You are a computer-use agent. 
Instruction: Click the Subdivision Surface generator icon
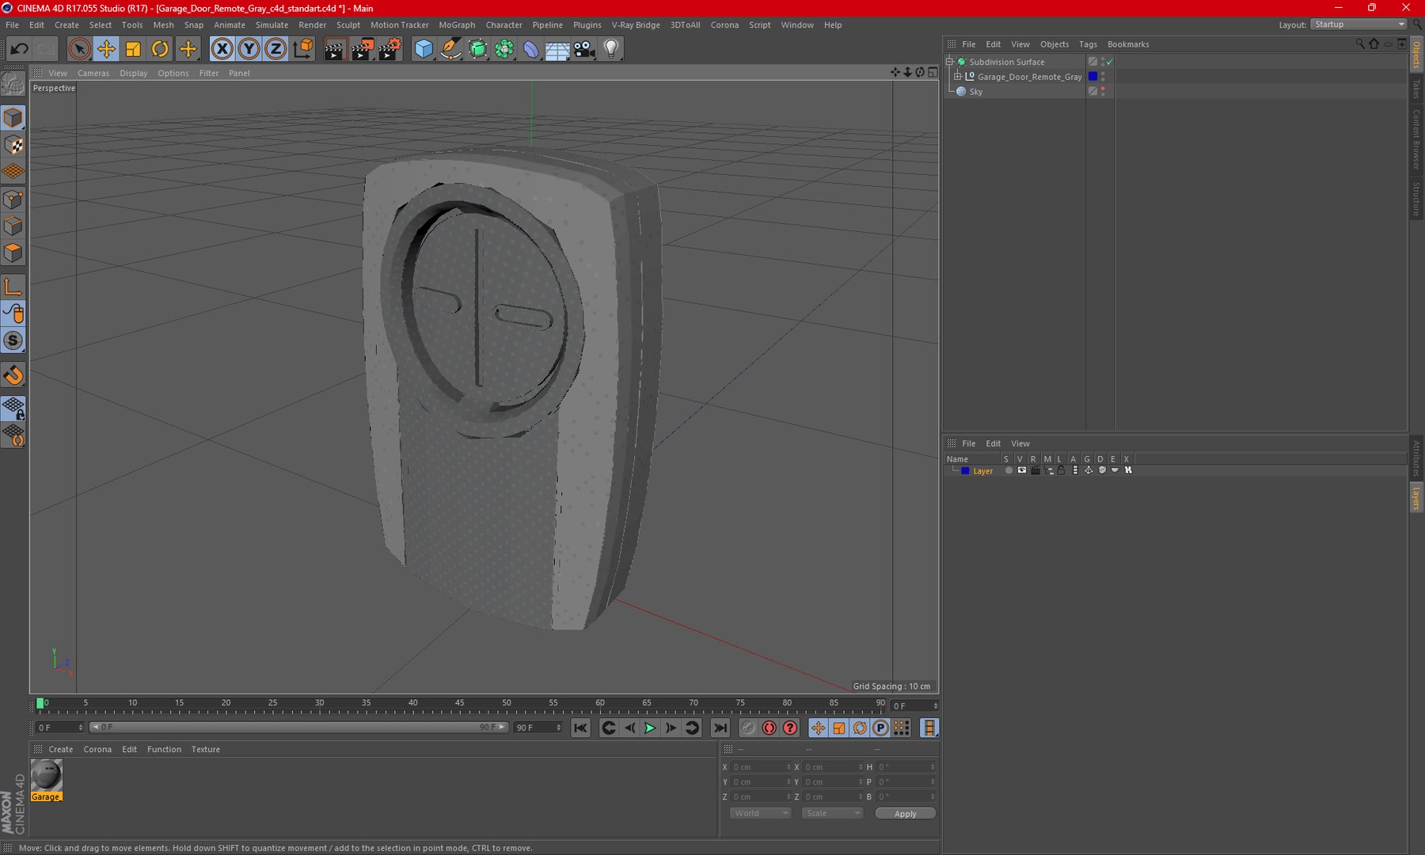477,49
